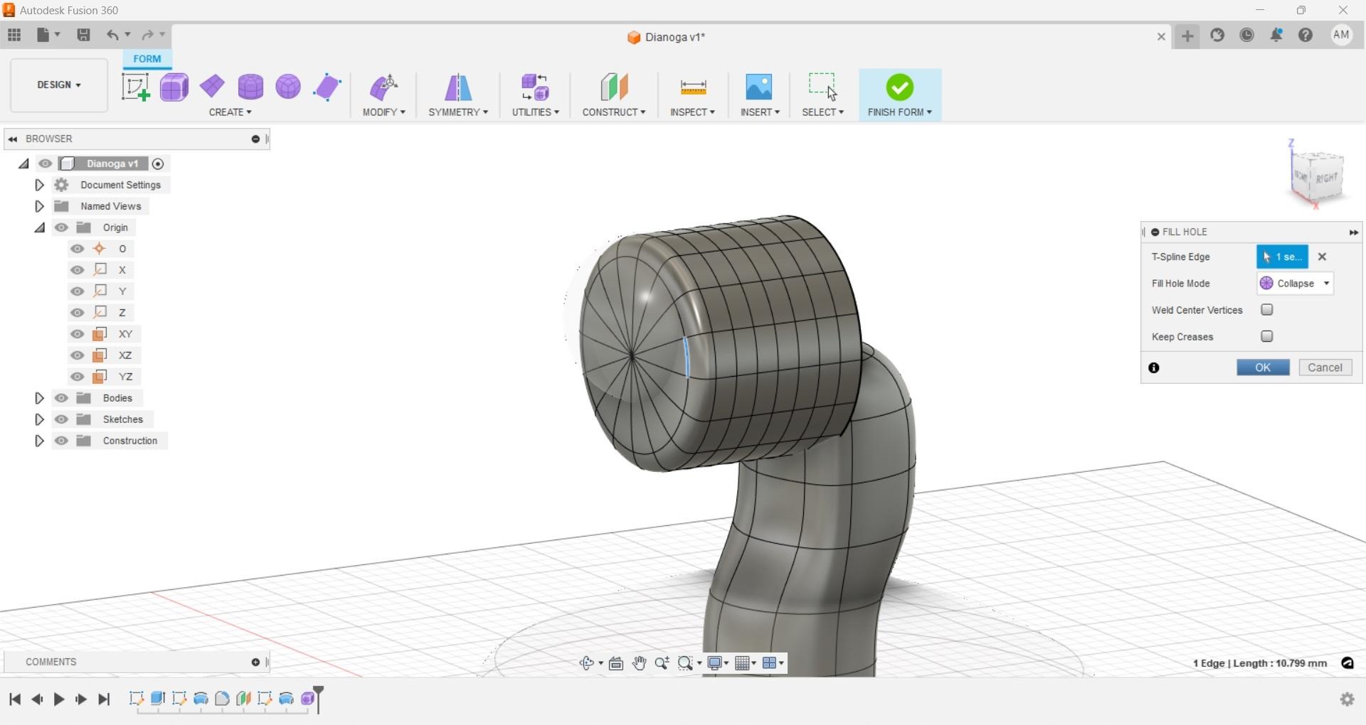Image resolution: width=1366 pixels, height=725 pixels.
Task: Select the Box primitive tool
Action: click(x=174, y=86)
